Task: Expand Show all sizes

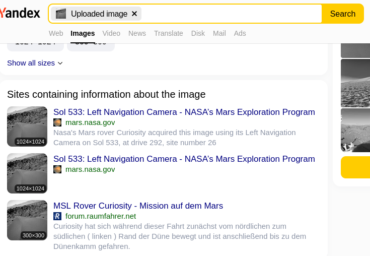Action: pos(35,63)
